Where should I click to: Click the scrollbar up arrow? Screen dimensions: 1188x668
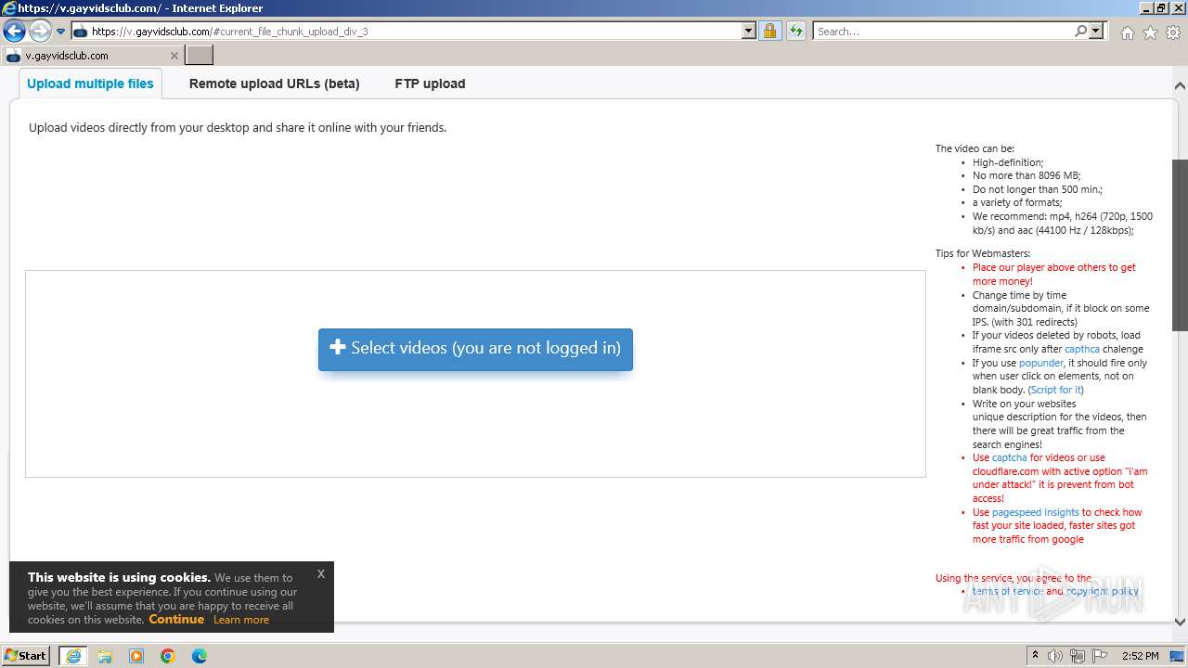pyautogui.click(x=1180, y=85)
